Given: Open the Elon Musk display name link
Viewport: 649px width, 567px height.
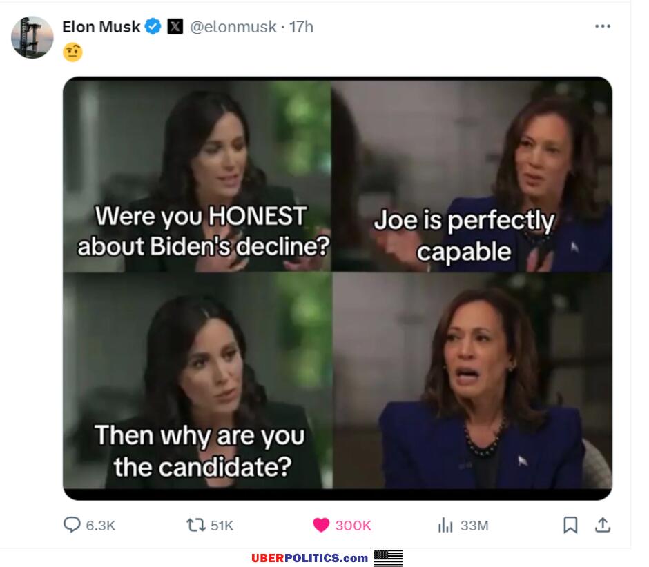Looking at the screenshot, I should (x=101, y=27).
